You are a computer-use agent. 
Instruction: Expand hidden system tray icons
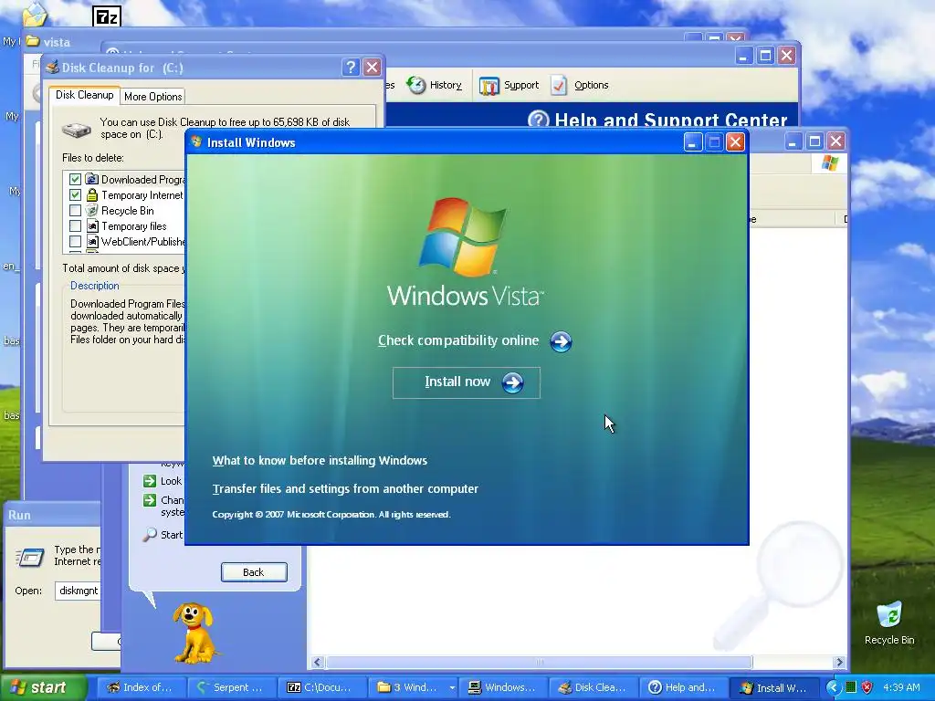pyautogui.click(x=833, y=687)
